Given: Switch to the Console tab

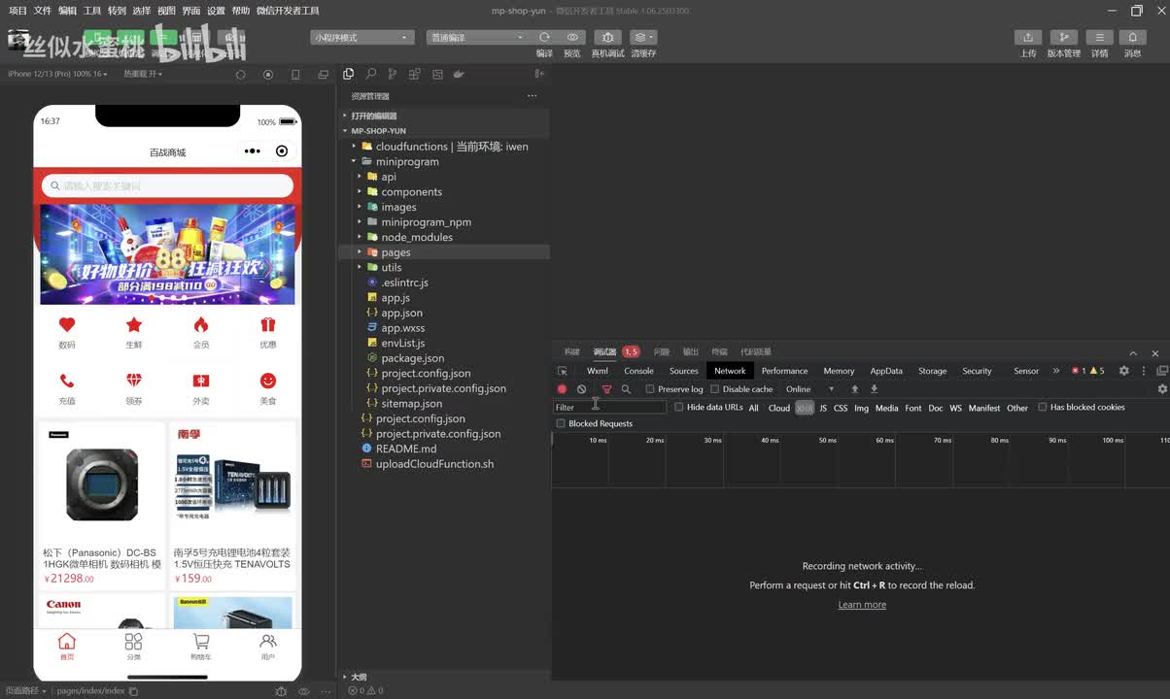Looking at the screenshot, I should (638, 371).
